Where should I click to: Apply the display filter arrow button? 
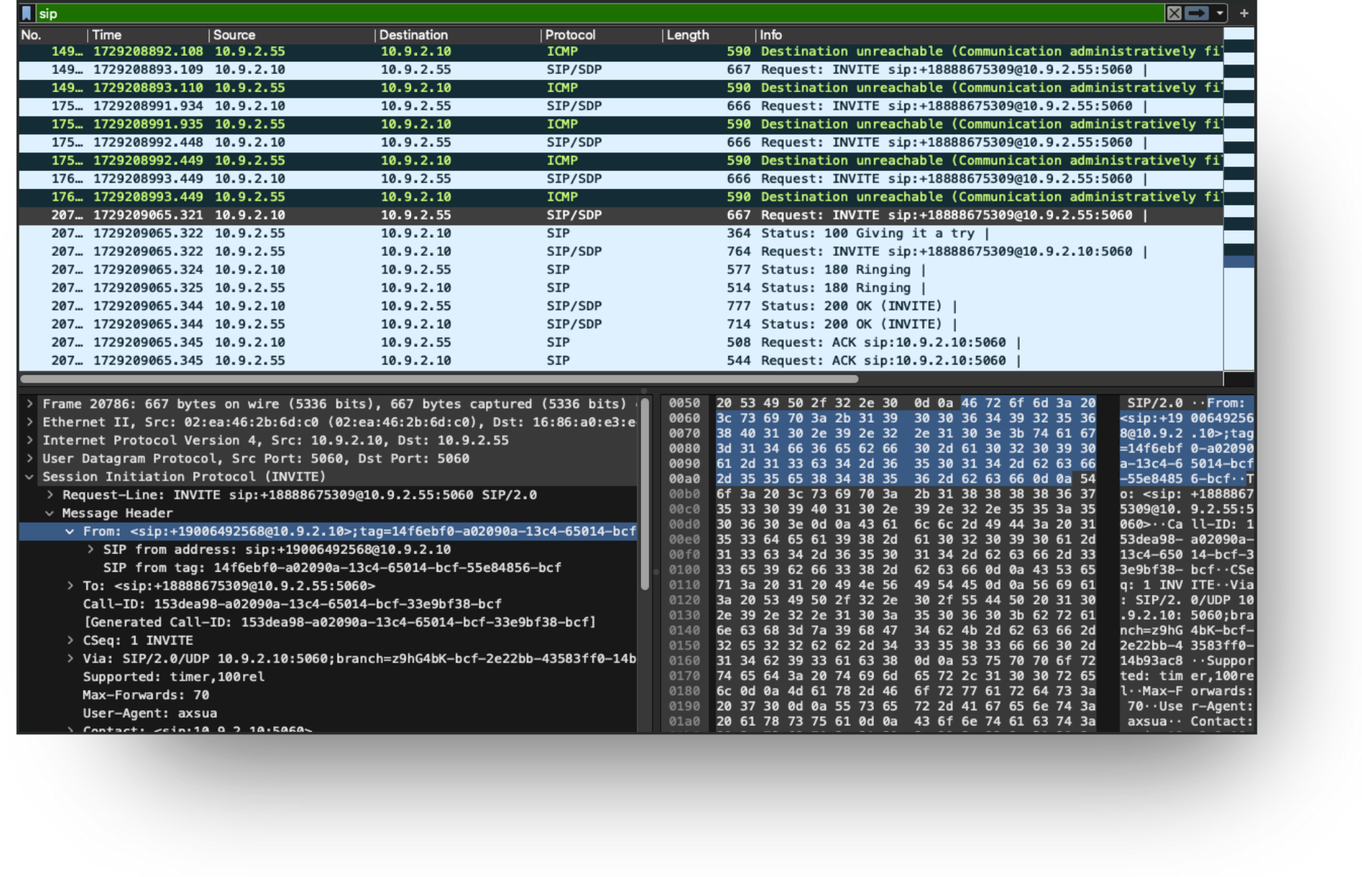(1197, 13)
